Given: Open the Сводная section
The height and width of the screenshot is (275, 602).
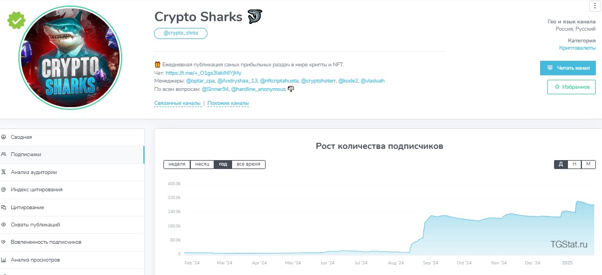Looking at the screenshot, I should coord(72,137).
